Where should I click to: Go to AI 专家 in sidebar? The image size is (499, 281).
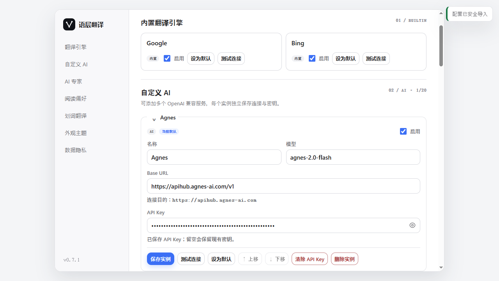73,82
